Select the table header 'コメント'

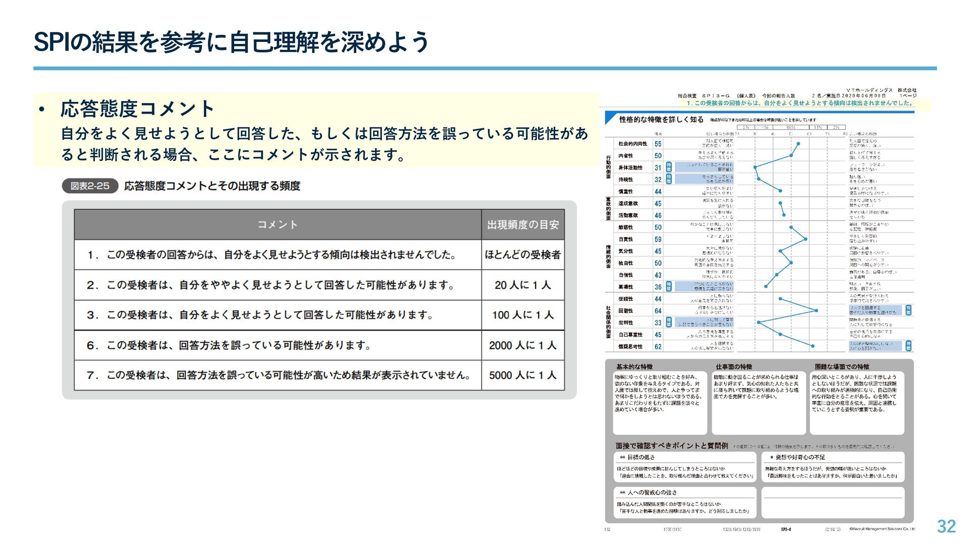[278, 225]
